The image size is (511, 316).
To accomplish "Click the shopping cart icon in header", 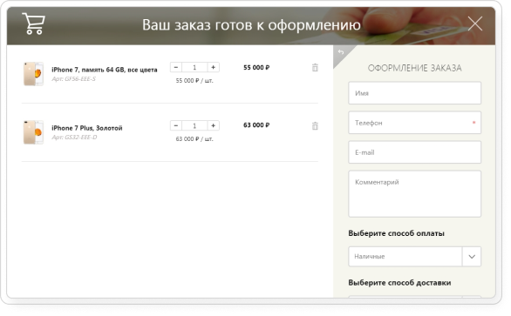I will click(x=33, y=24).
